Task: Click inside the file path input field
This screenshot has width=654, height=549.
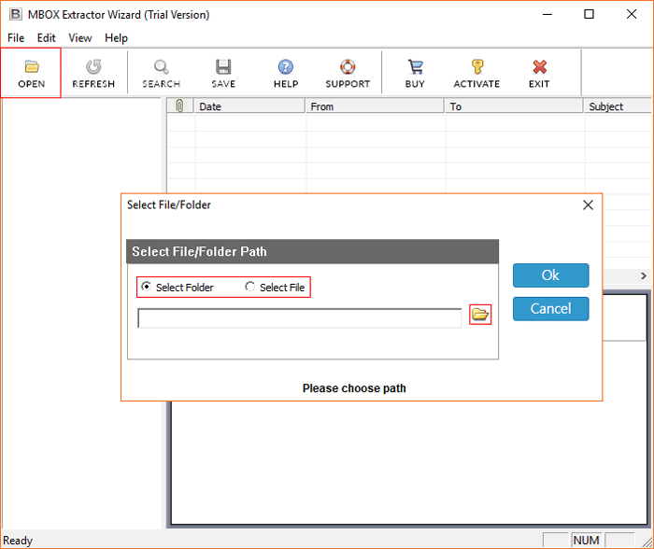Action: [300, 318]
